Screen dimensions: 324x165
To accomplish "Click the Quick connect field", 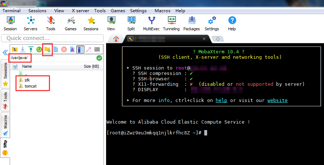I will tap(52, 38).
